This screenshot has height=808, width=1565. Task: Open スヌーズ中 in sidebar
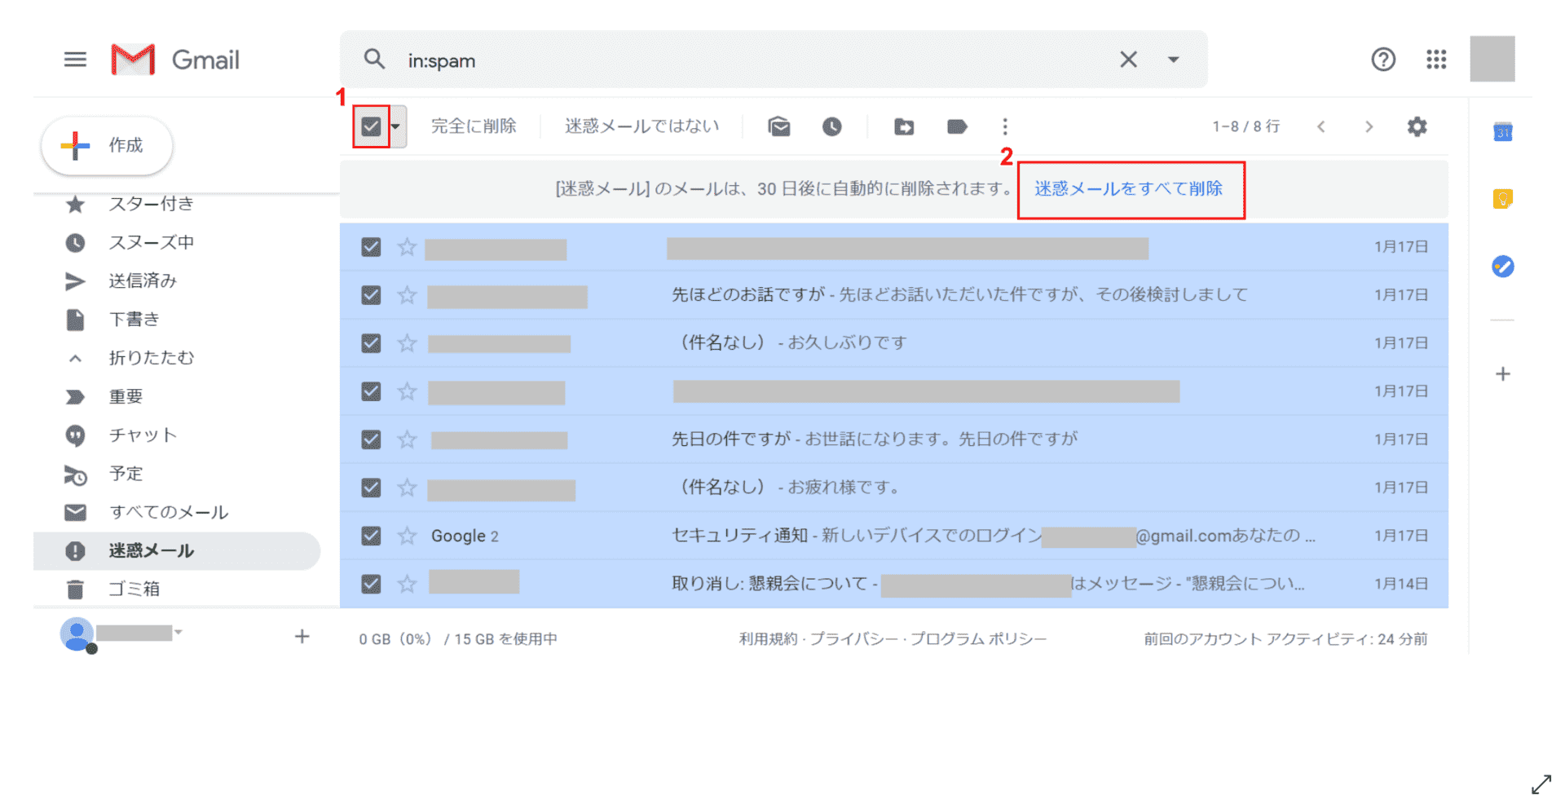click(152, 242)
